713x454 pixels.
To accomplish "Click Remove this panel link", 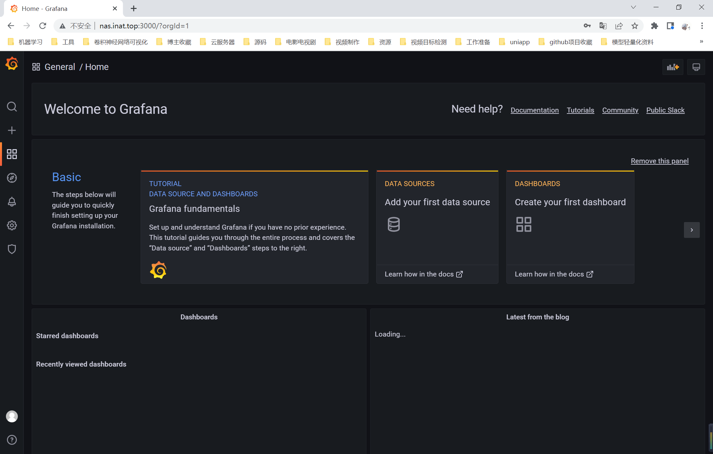I will click(x=660, y=161).
